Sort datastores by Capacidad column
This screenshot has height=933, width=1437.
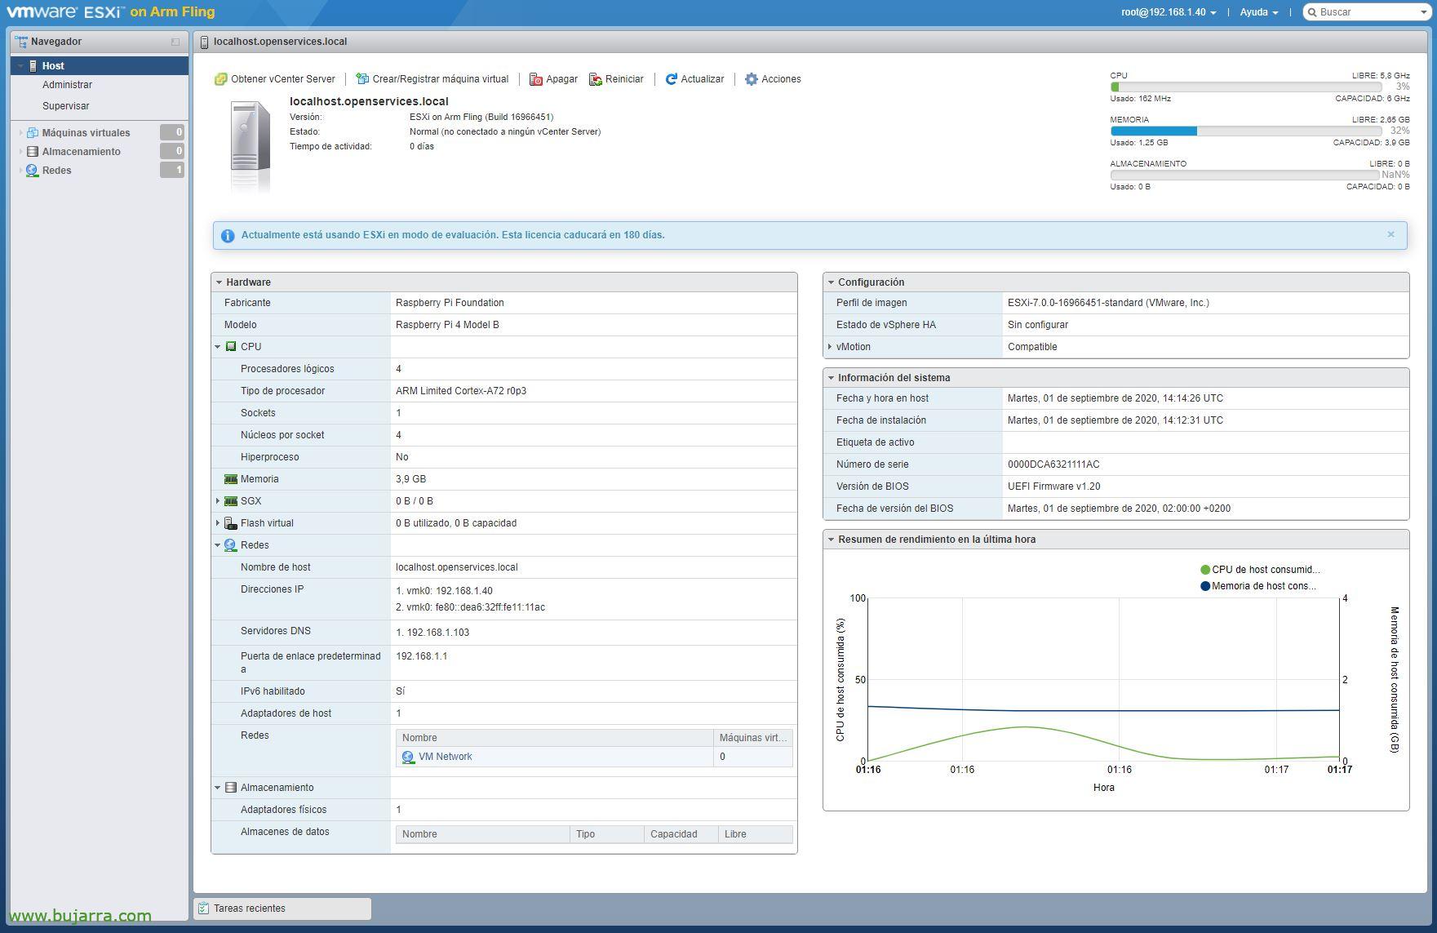click(x=681, y=834)
